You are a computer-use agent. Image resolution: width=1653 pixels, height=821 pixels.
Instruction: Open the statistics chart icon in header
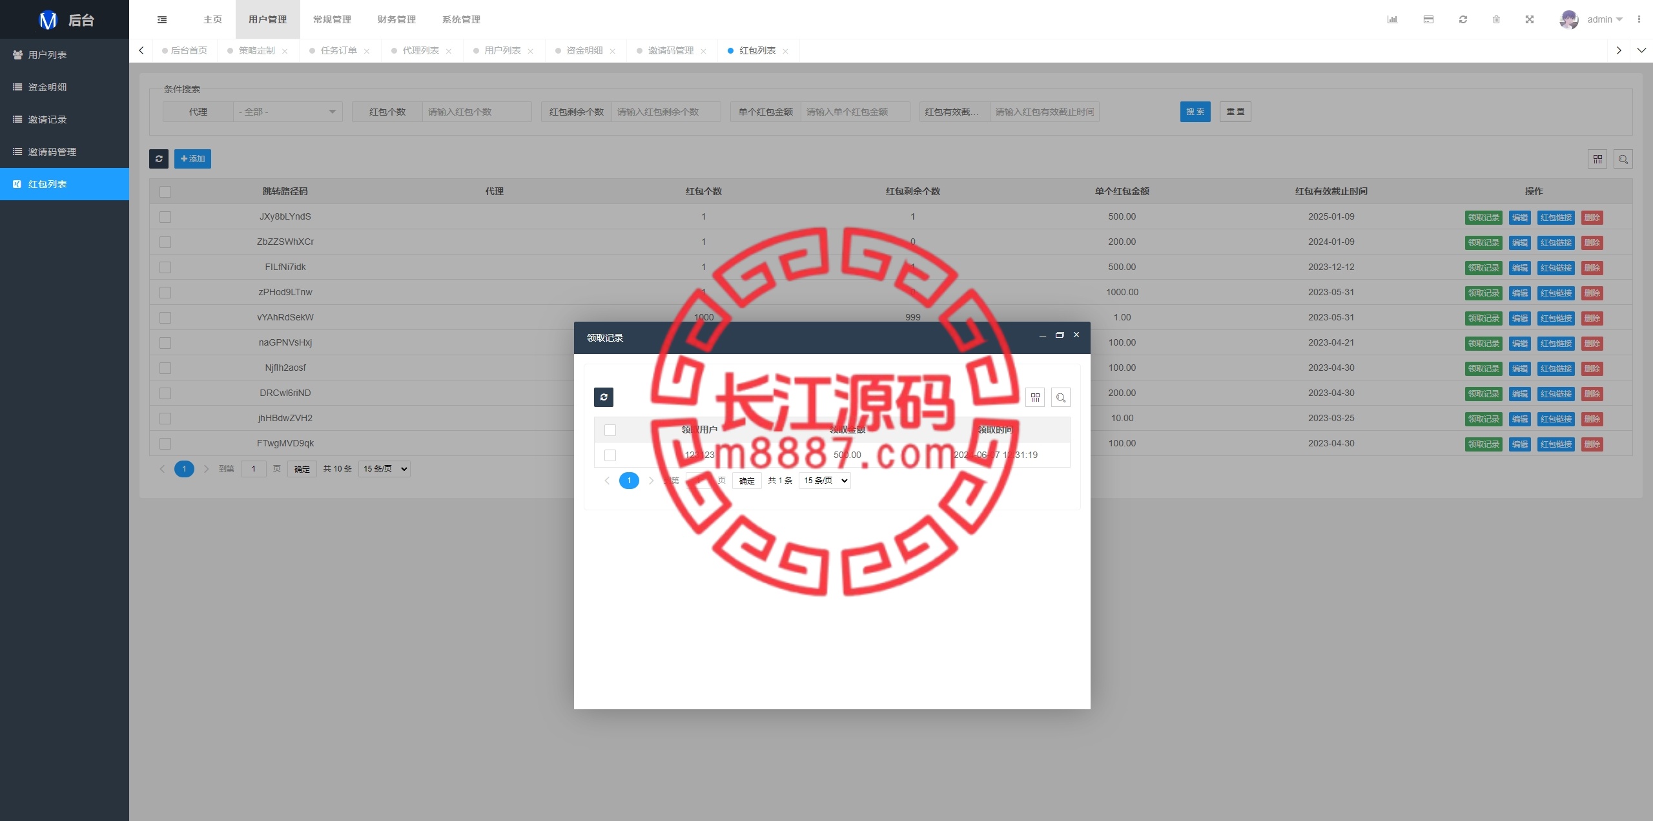pyautogui.click(x=1392, y=19)
